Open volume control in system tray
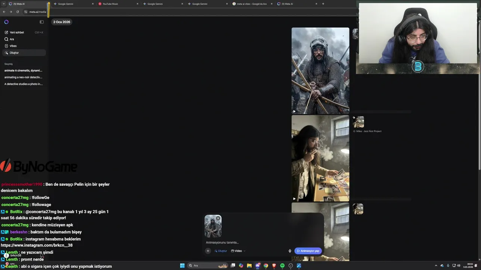The image size is (481, 270). [459, 265]
